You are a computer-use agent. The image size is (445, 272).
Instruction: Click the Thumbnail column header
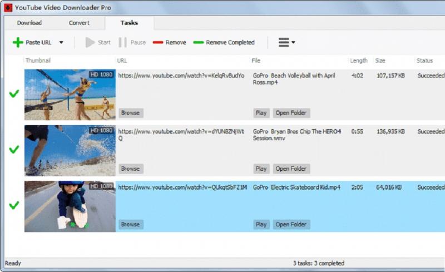38,61
